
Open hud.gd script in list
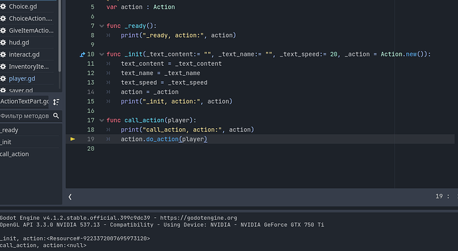tap(19, 42)
